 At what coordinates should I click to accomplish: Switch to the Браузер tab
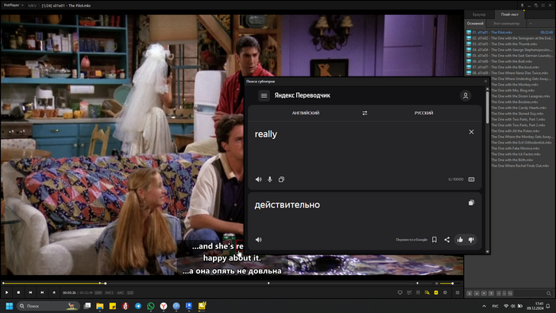click(479, 14)
